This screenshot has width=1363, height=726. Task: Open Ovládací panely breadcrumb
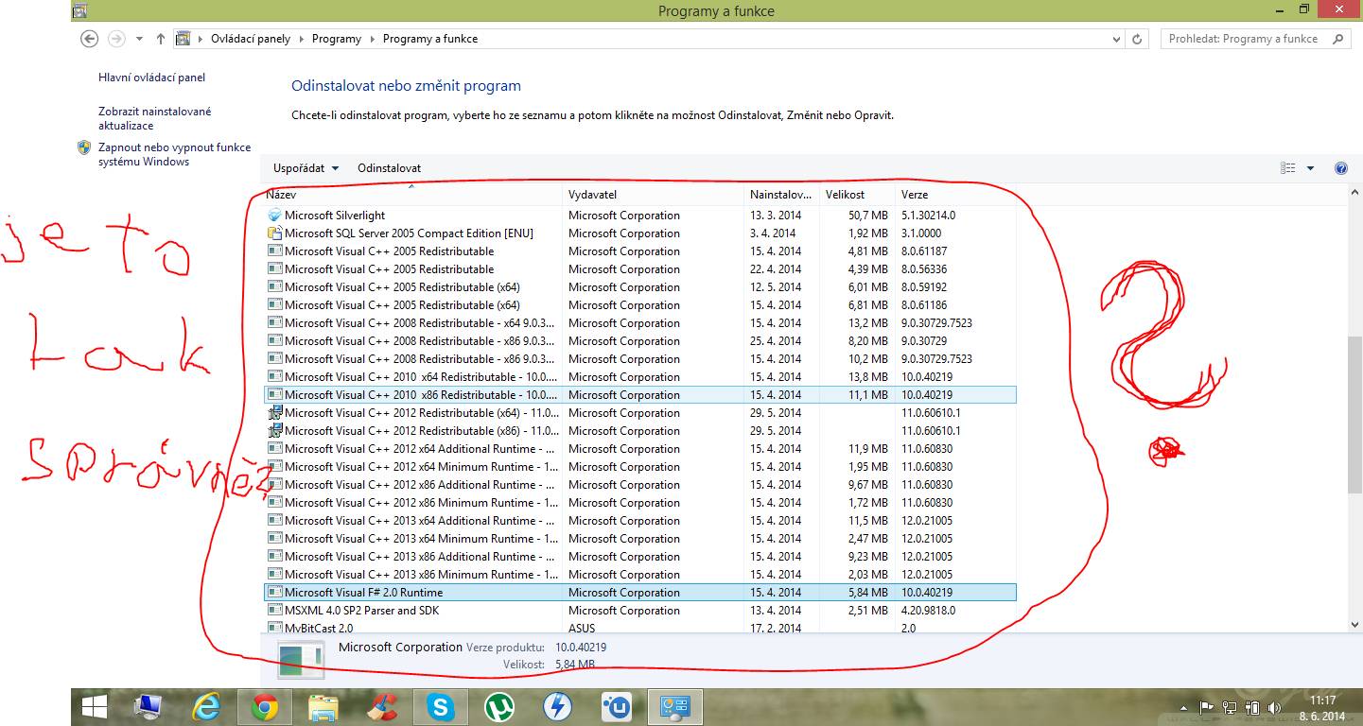click(251, 39)
